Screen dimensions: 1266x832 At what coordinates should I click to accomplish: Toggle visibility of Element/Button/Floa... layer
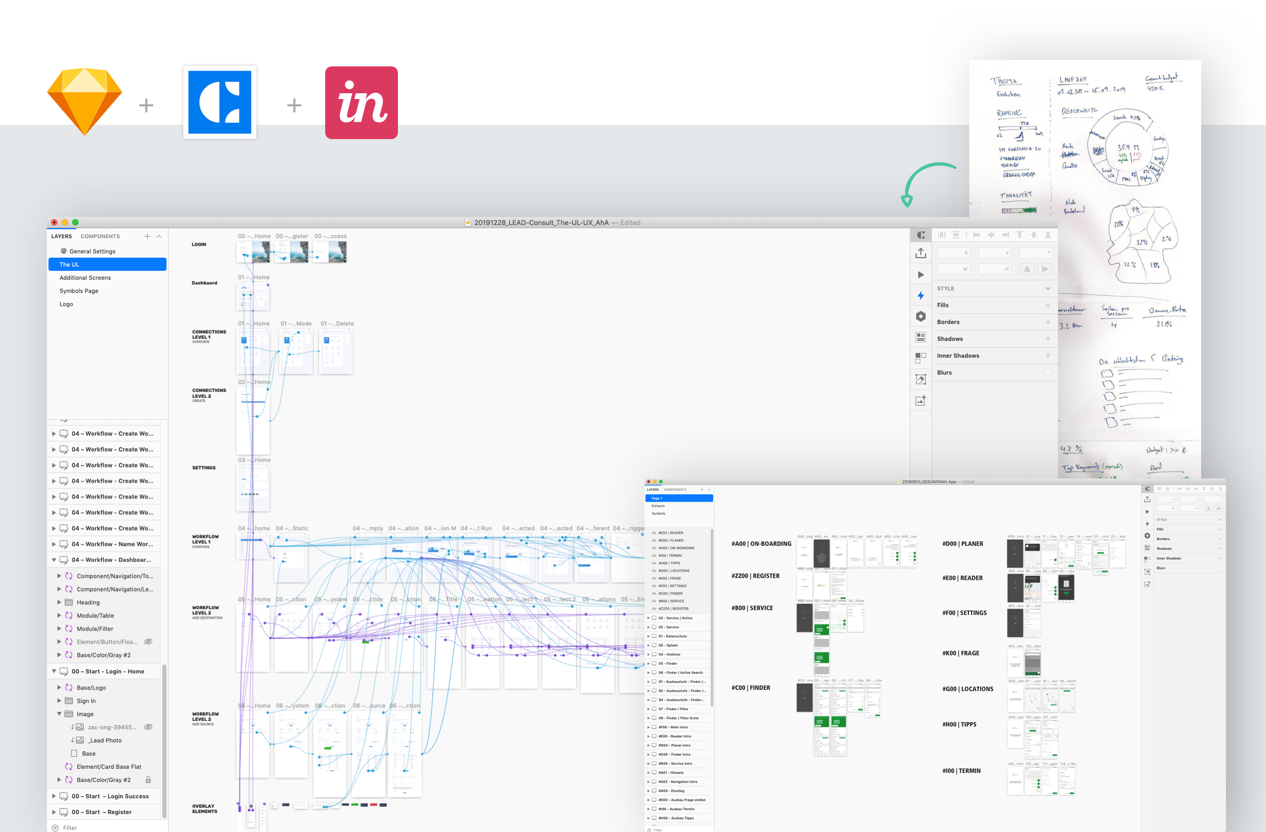coord(149,642)
